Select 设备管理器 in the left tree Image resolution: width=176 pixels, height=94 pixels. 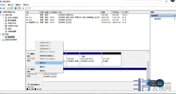point(12,31)
